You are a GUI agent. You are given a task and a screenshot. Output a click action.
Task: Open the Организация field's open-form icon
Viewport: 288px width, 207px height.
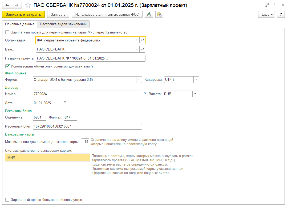[142, 40]
